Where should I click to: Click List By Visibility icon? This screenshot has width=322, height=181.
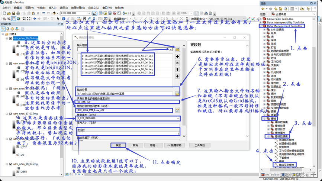(12, 29)
